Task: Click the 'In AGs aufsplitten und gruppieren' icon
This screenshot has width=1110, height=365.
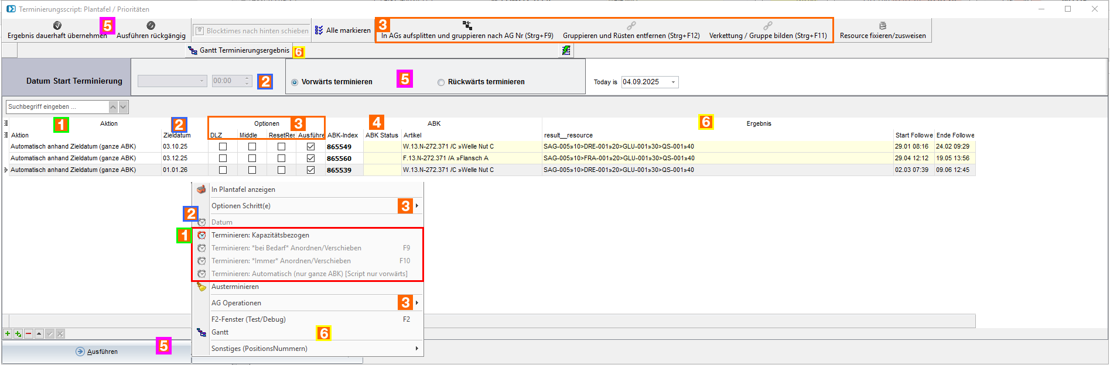Action: pyautogui.click(x=467, y=26)
